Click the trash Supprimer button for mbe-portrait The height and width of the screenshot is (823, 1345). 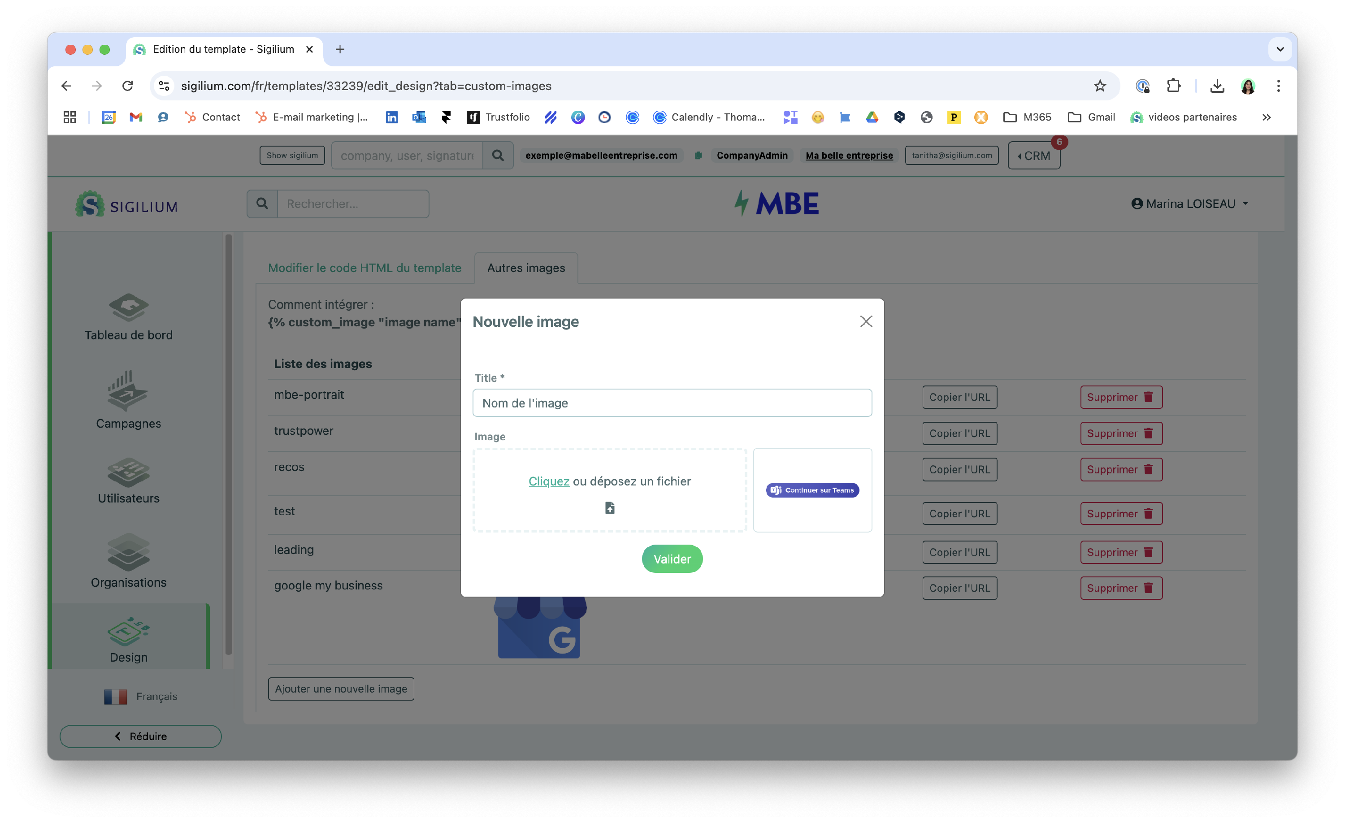tap(1121, 397)
